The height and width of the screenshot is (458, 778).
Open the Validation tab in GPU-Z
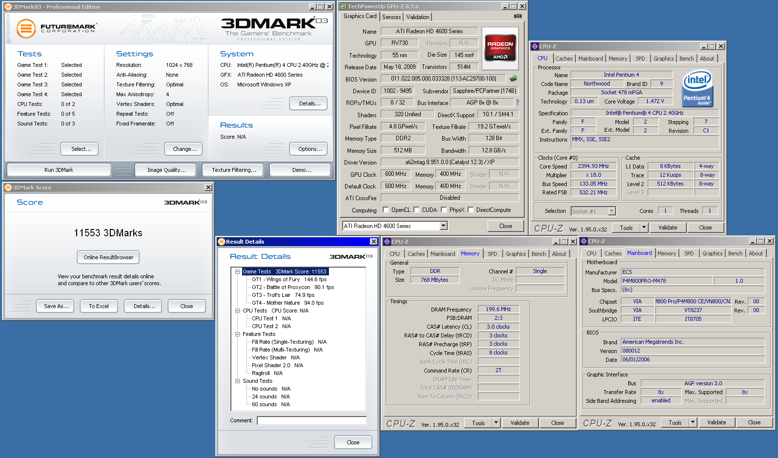click(418, 17)
